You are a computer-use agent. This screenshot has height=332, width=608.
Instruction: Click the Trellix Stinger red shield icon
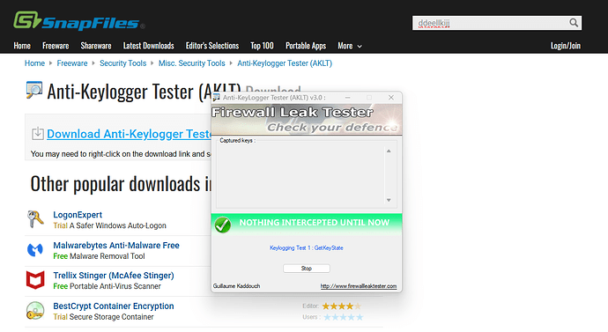pyautogui.click(x=35, y=280)
